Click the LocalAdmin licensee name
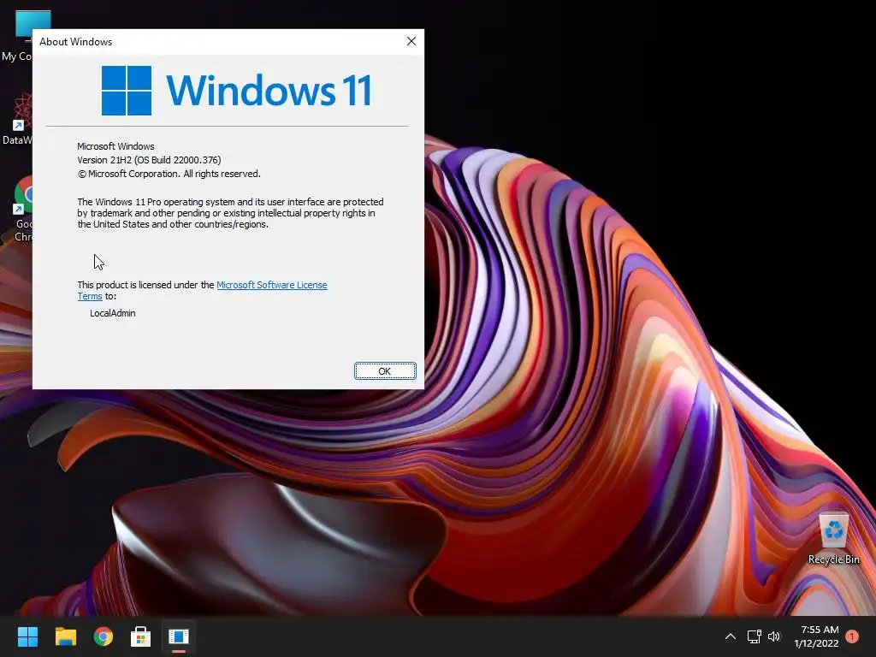Image resolution: width=876 pixels, height=657 pixels. click(113, 313)
